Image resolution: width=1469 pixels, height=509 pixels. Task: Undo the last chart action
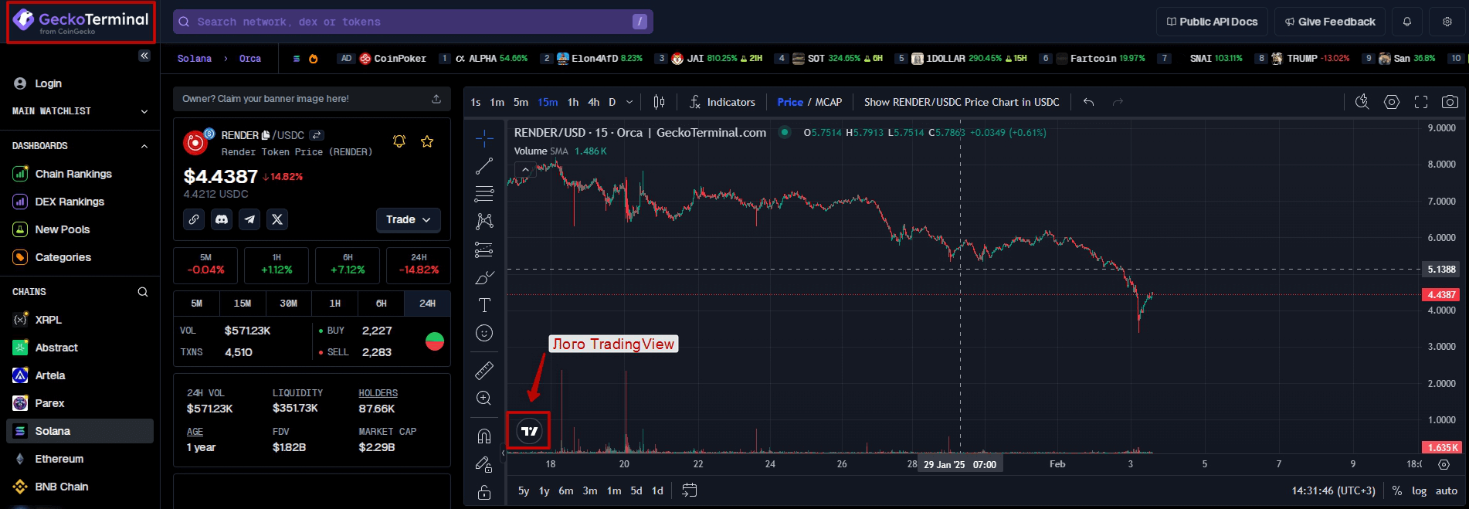click(x=1088, y=102)
